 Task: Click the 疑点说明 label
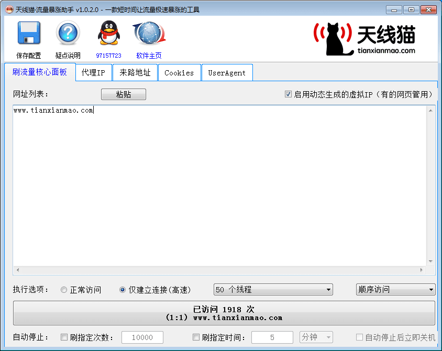coord(68,56)
